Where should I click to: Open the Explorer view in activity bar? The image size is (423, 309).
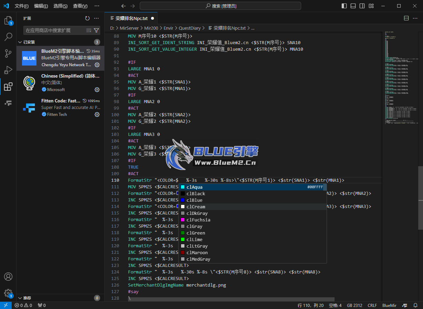pos(8,21)
